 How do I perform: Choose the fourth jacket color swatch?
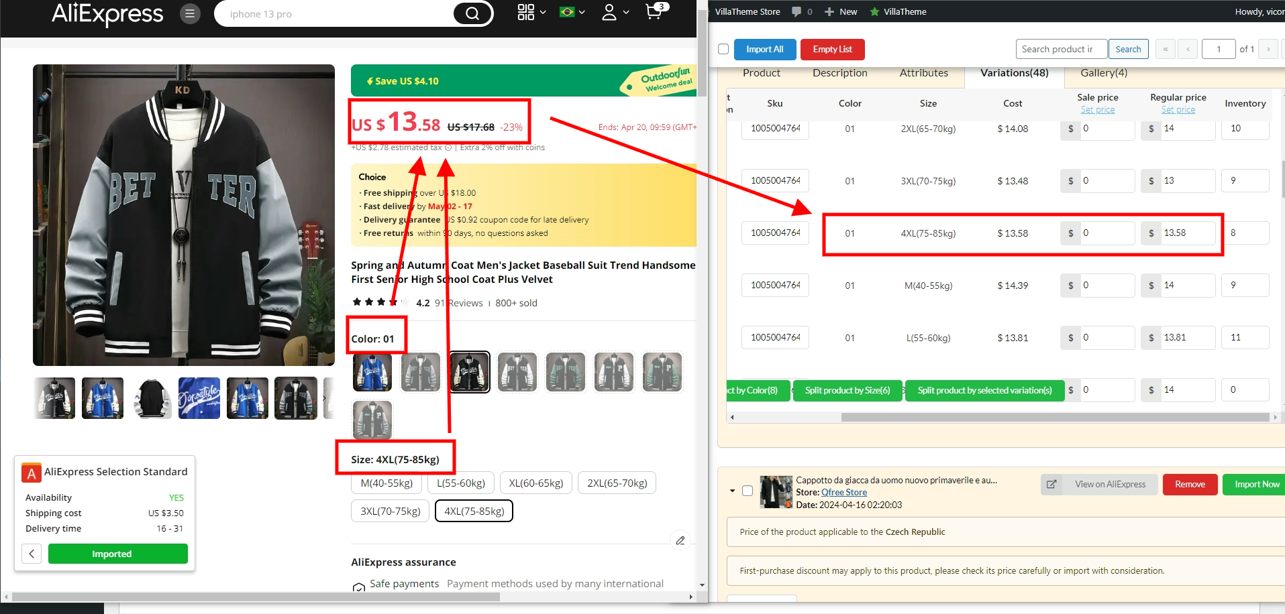(x=517, y=372)
